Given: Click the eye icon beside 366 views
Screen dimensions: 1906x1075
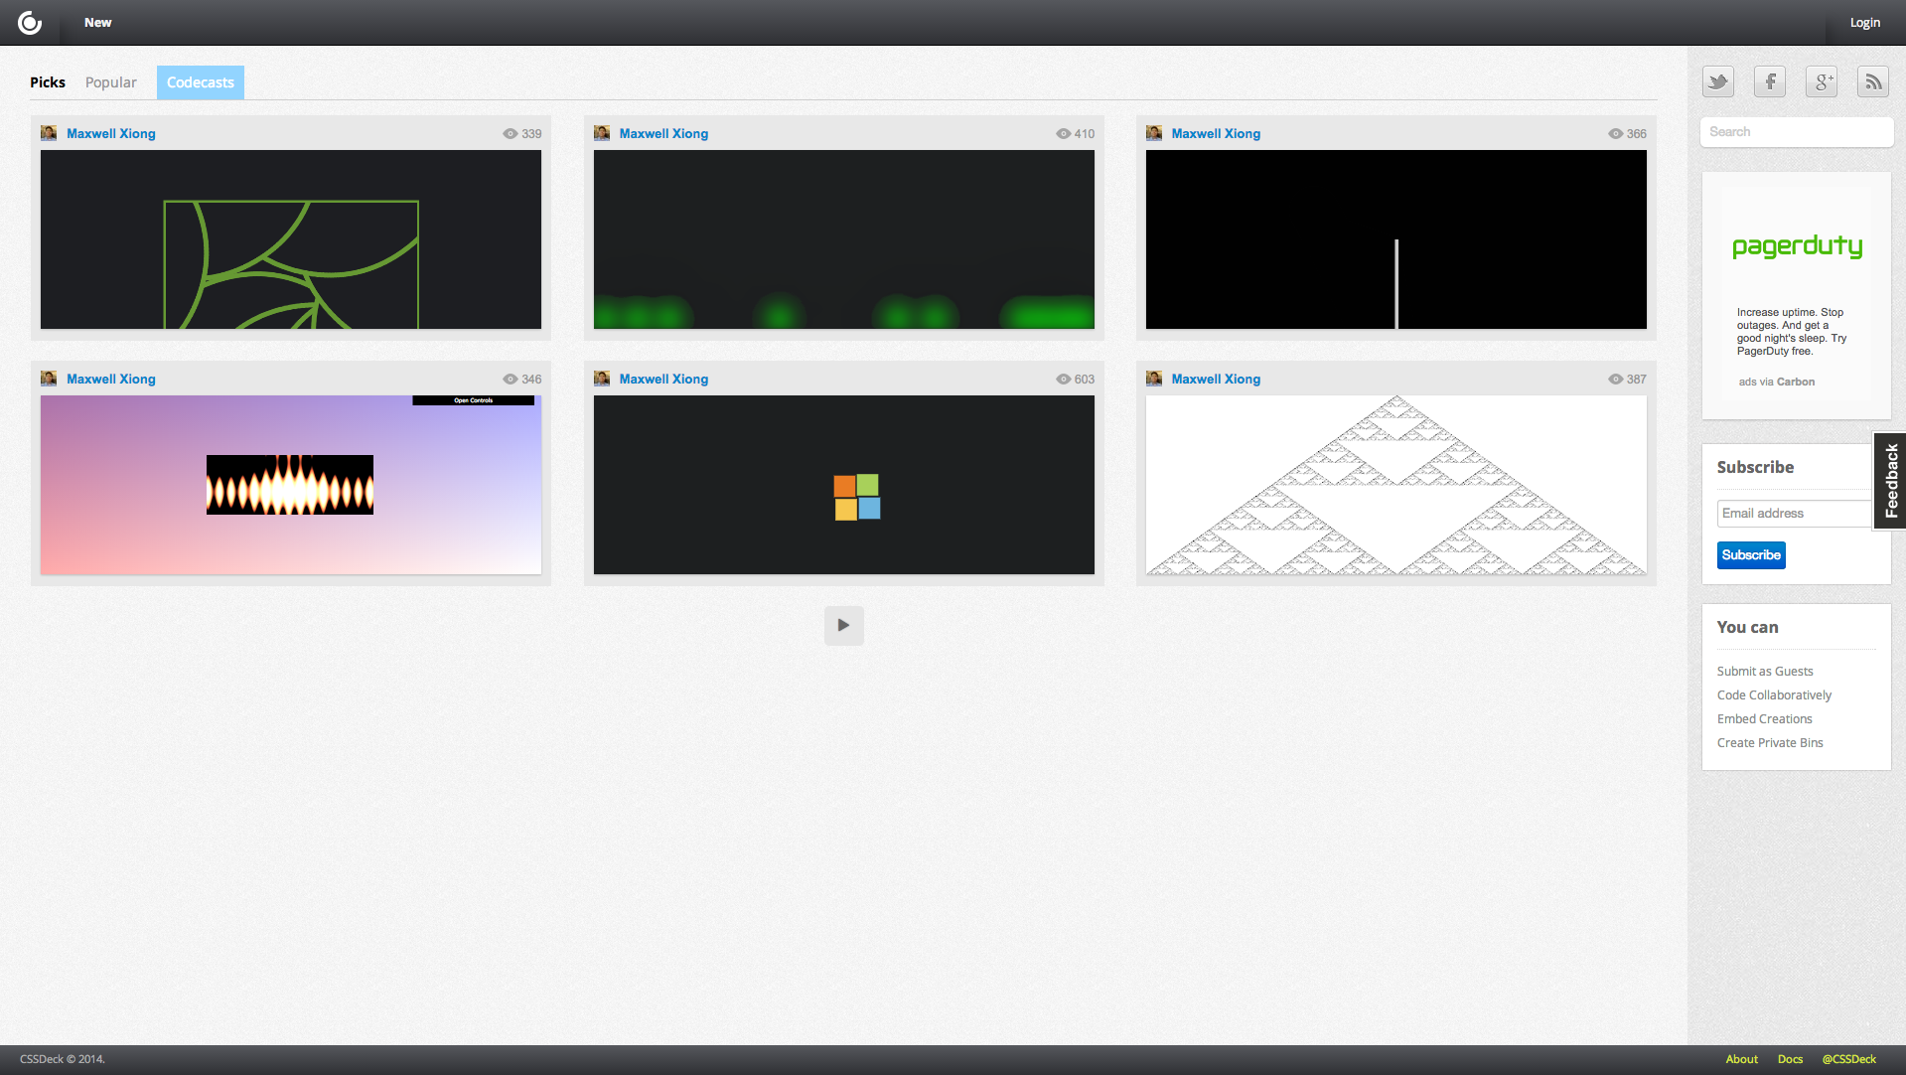Looking at the screenshot, I should pyautogui.click(x=1616, y=134).
